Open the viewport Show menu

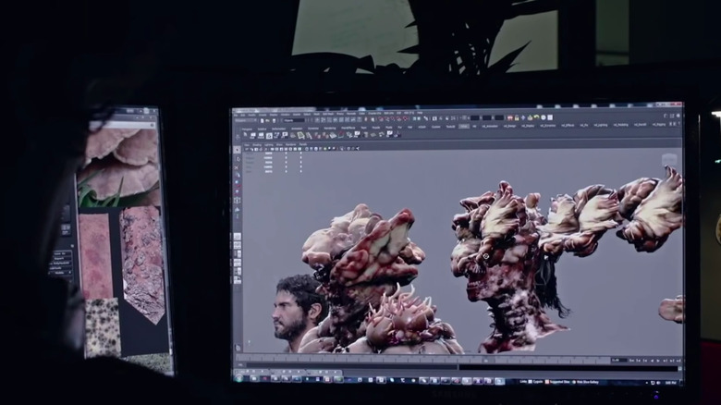279,144
